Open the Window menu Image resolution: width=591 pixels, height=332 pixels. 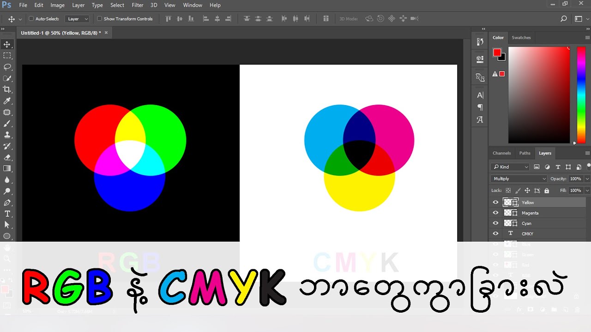[193, 5]
